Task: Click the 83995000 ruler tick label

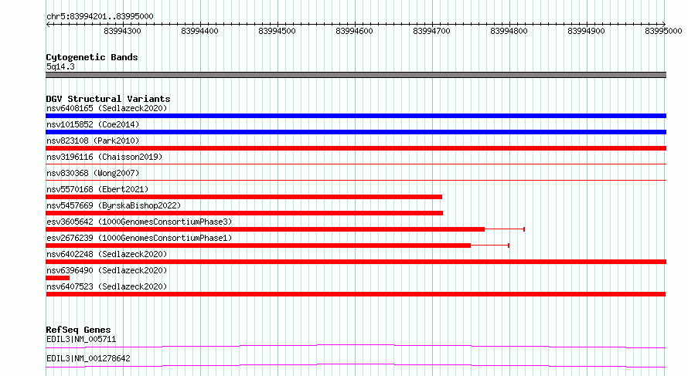Action: click(663, 31)
